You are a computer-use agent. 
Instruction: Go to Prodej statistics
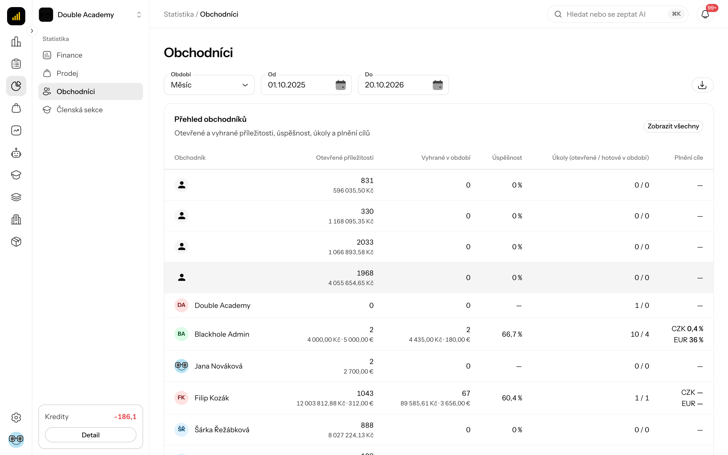[x=90, y=73]
